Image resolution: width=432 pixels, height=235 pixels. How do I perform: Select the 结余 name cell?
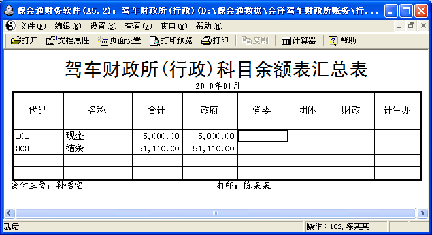pyautogui.click(x=98, y=148)
